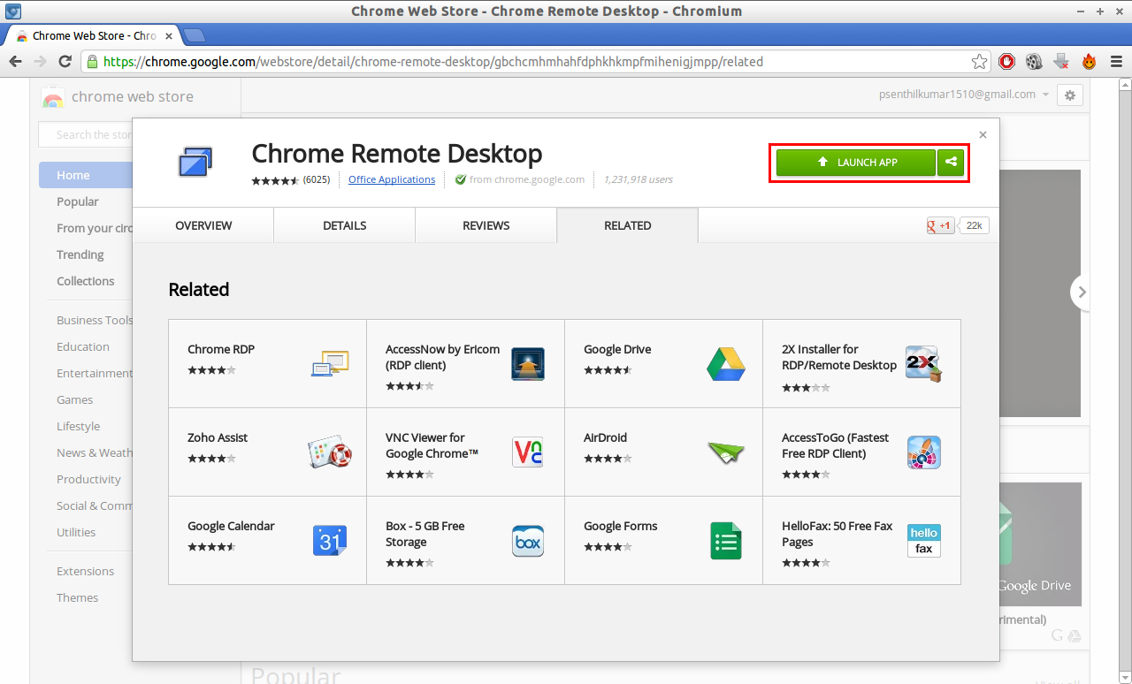Viewport: 1132px width, 684px height.
Task: Open the Zoho Assist app title
Action: point(218,437)
